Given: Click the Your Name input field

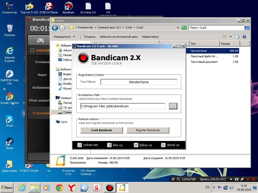Looking at the screenshot, I should pos(139,82).
